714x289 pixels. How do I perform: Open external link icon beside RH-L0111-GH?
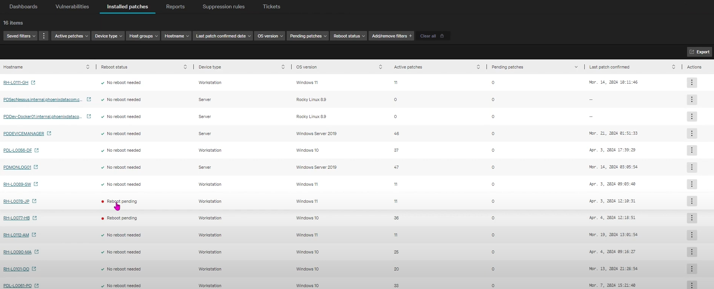33,82
